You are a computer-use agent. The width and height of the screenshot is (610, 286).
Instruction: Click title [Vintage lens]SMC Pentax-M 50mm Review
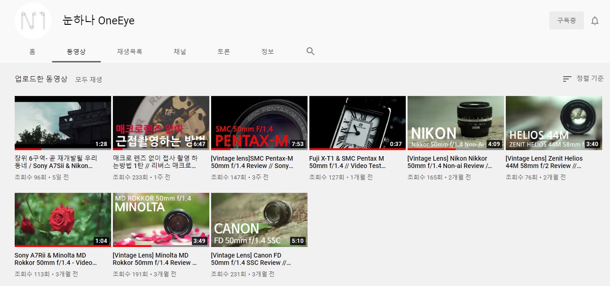[x=252, y=162]
